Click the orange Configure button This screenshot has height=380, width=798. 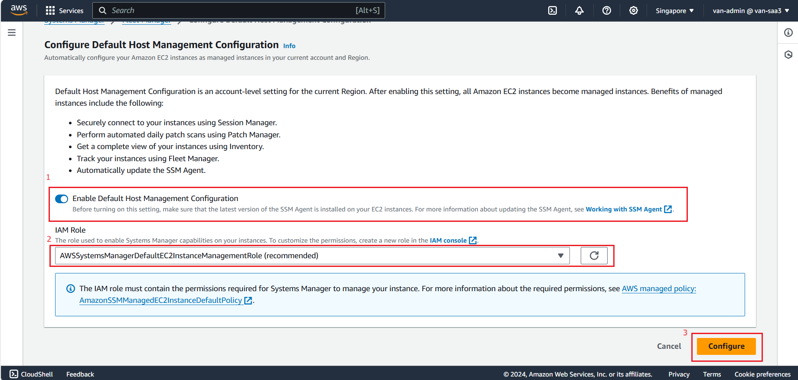[726, 346]
